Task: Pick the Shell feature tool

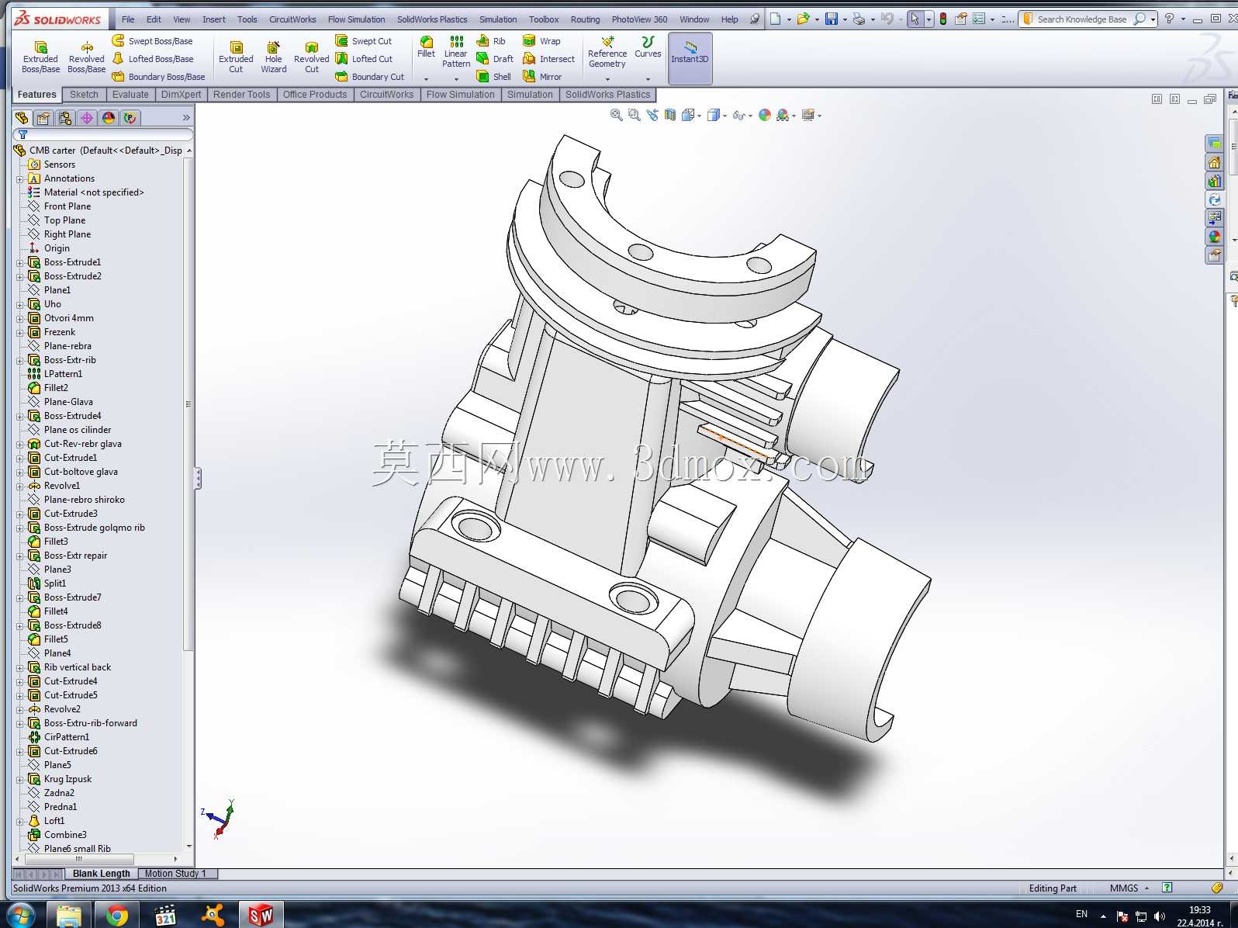Action: click(494, 77)
